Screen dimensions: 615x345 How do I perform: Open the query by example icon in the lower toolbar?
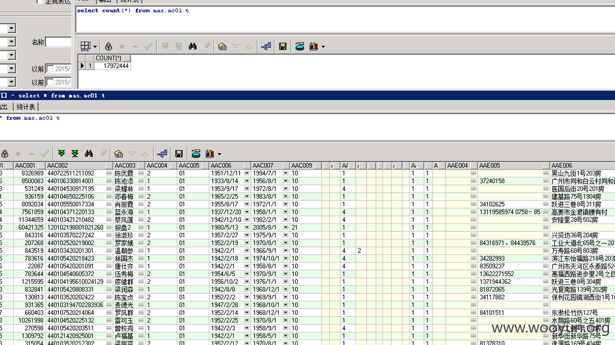[x=119, y=154]
